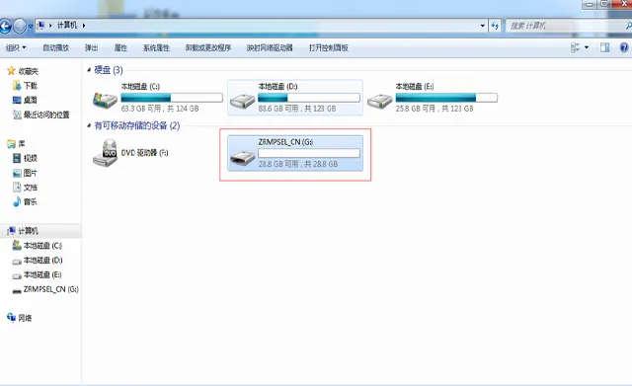Screen dimensions: 632x386
Task: Go forward with the Forward arrow button
Action: 20,27
